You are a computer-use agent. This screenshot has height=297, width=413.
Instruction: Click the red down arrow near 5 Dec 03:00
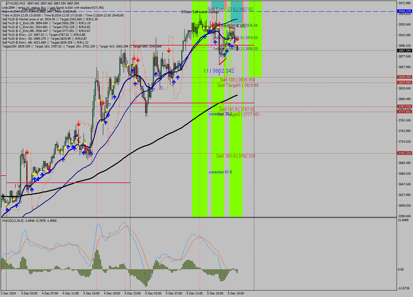168,50
